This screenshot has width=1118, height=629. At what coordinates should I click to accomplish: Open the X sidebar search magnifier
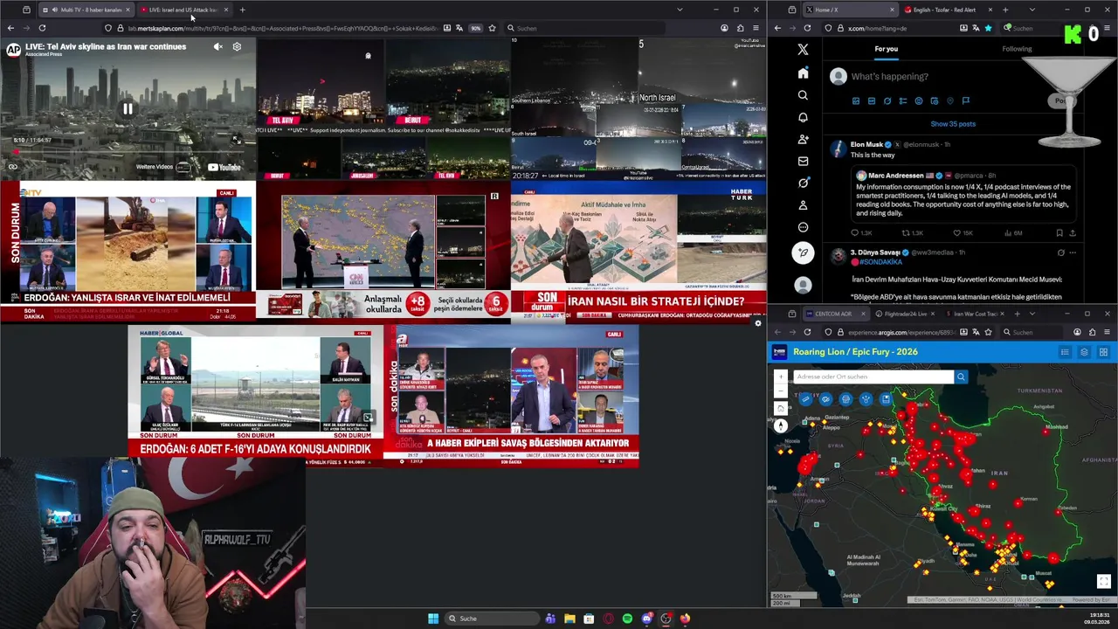tap(803, 95)
